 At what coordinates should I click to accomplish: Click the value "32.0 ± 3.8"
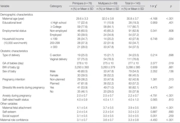point(108,19)
